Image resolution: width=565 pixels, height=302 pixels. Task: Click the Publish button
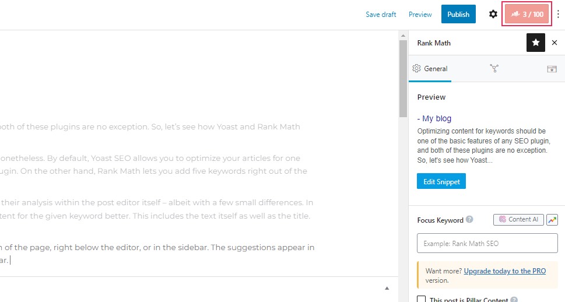(x=458, y=15)
